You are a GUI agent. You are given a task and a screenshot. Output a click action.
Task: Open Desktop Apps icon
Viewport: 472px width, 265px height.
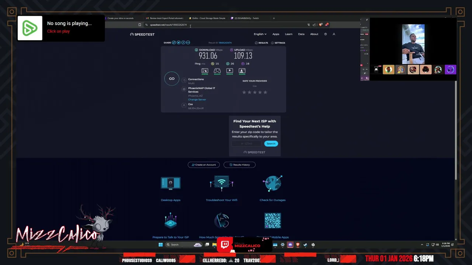170,183
